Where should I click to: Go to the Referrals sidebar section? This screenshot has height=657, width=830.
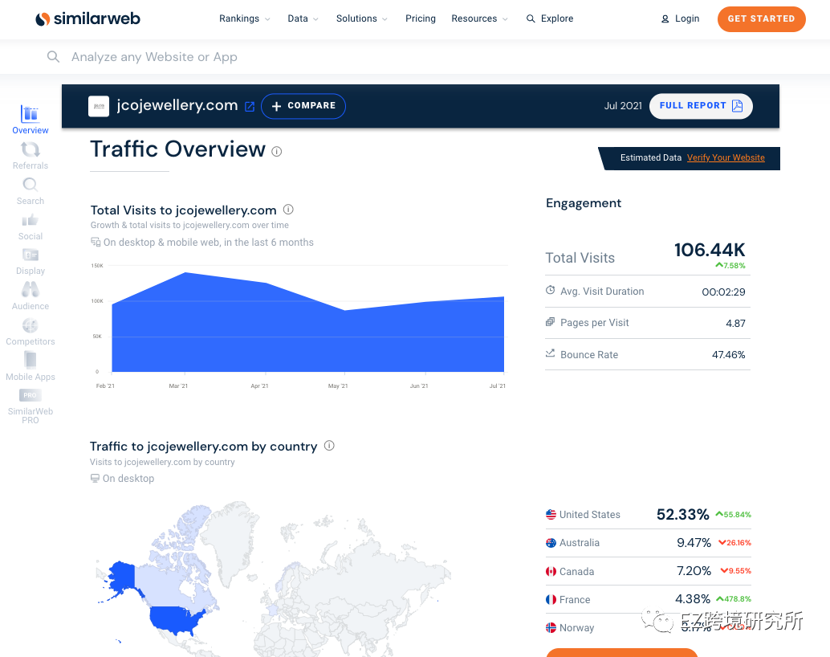[x=31, y=155]
